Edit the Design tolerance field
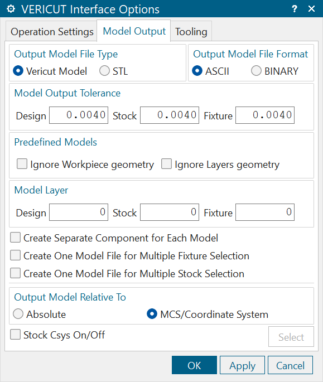This screenshot has width=323, height=382. pyautogui.click(x=79, y=115)
